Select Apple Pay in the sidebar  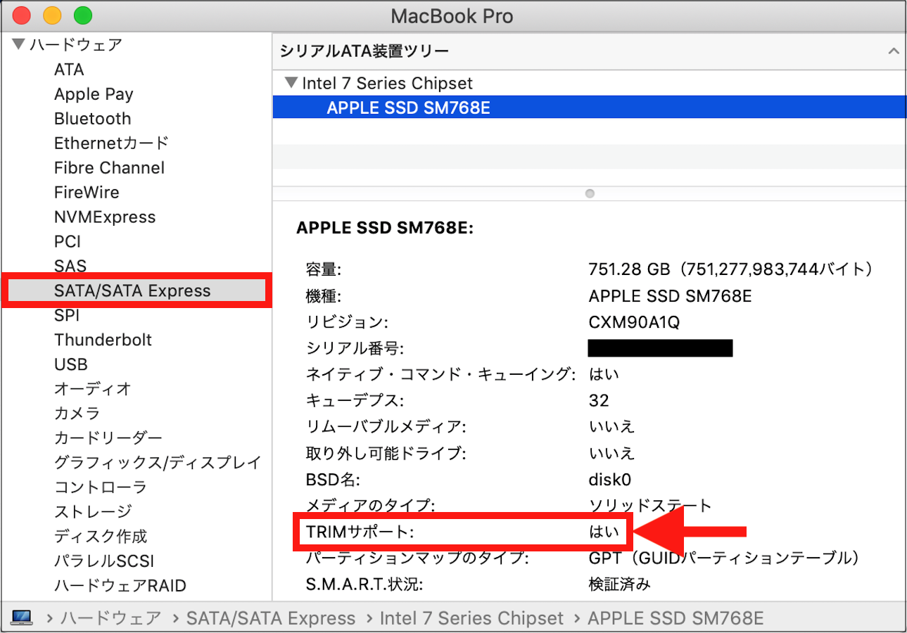(94, 94)
